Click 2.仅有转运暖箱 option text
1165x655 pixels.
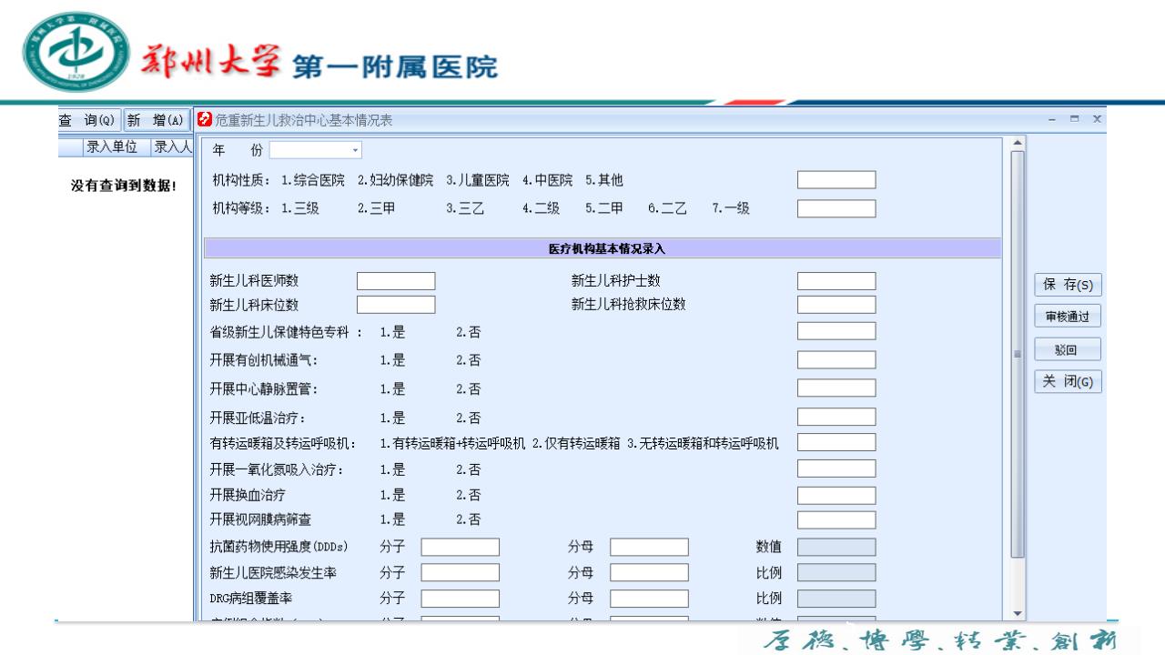point(576,443)
